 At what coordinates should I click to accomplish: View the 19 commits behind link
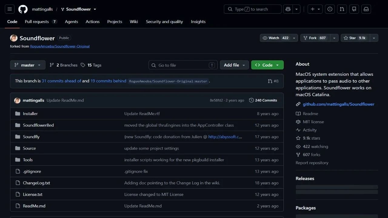tap(108, 81)
